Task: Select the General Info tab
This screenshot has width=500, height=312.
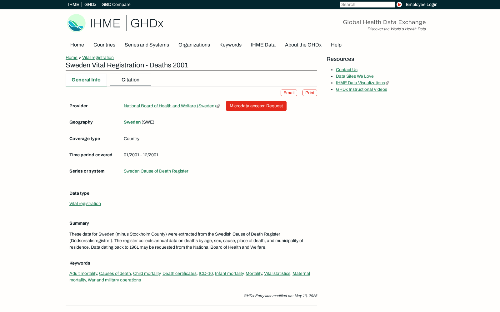Action: click(86, 80)
